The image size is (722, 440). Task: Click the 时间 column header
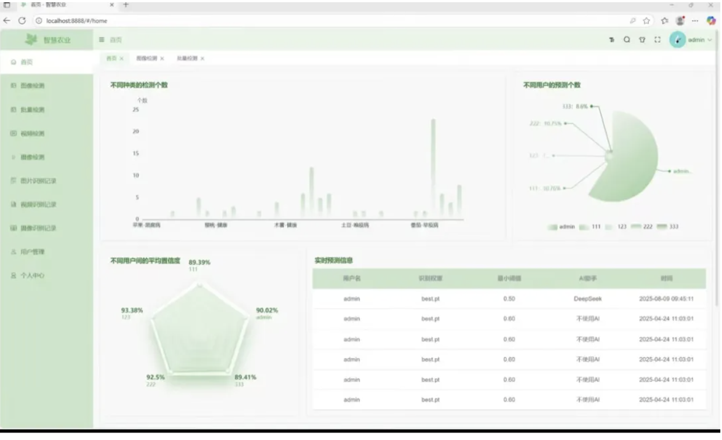666,278
